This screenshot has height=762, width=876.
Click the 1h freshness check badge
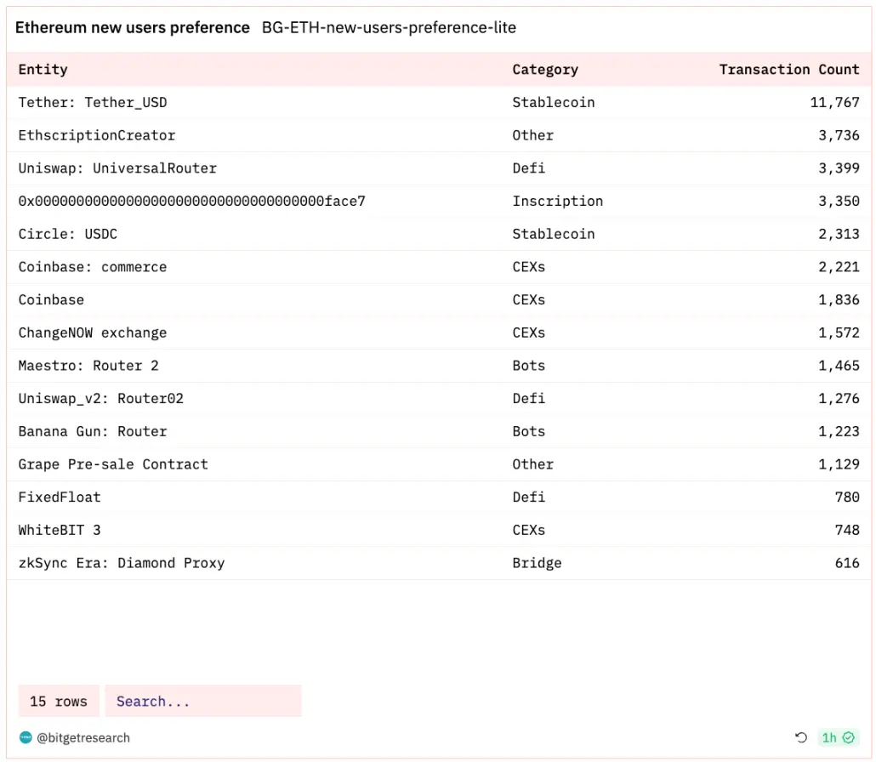click(x=838, y=737)
